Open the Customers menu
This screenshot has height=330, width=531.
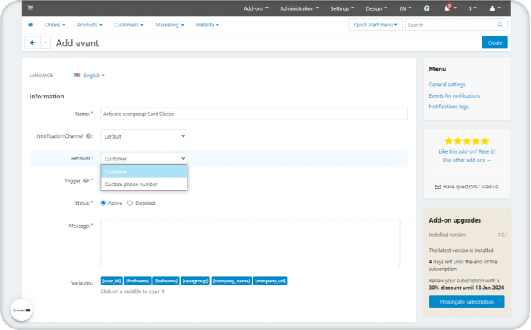point(129,25)
